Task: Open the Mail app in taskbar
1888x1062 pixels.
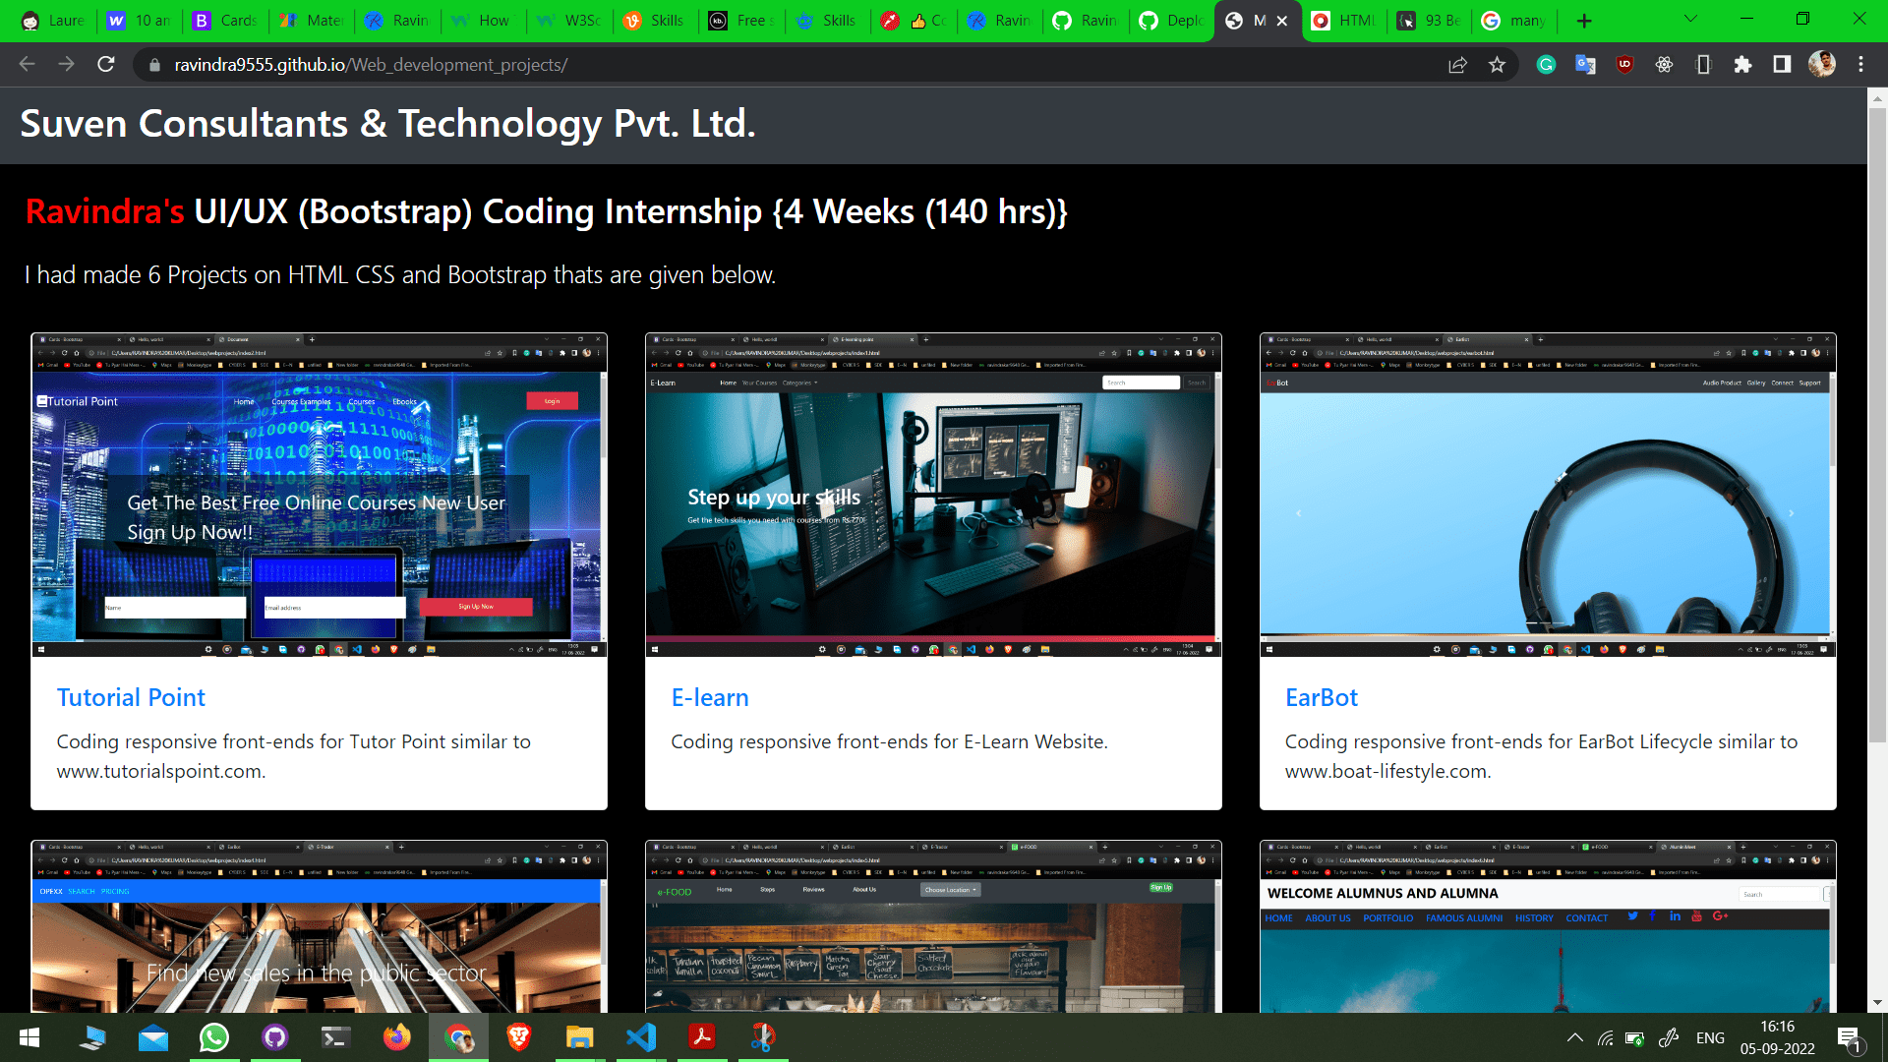Action: coord(153,1037)
